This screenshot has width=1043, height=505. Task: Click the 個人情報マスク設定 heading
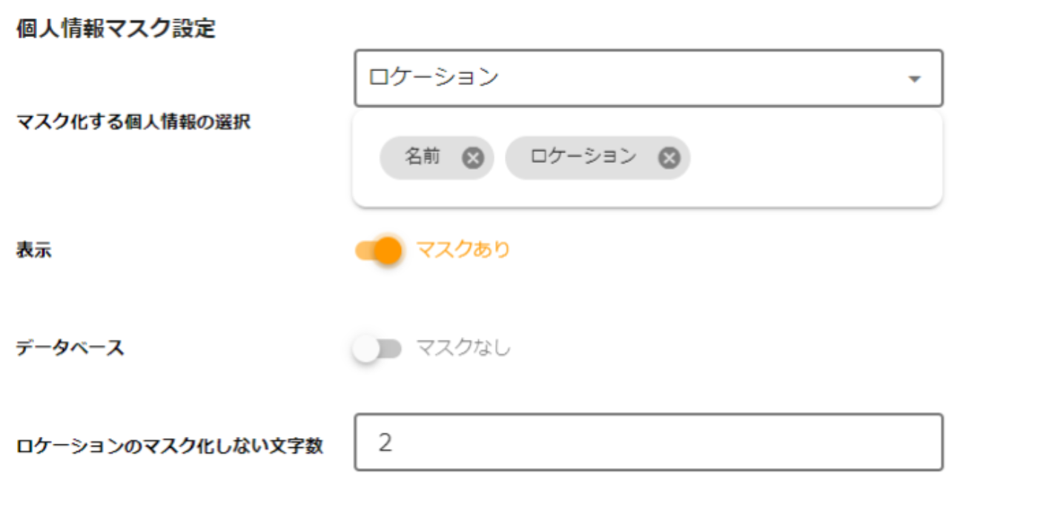pyautogui.click(x=116, y=30)
